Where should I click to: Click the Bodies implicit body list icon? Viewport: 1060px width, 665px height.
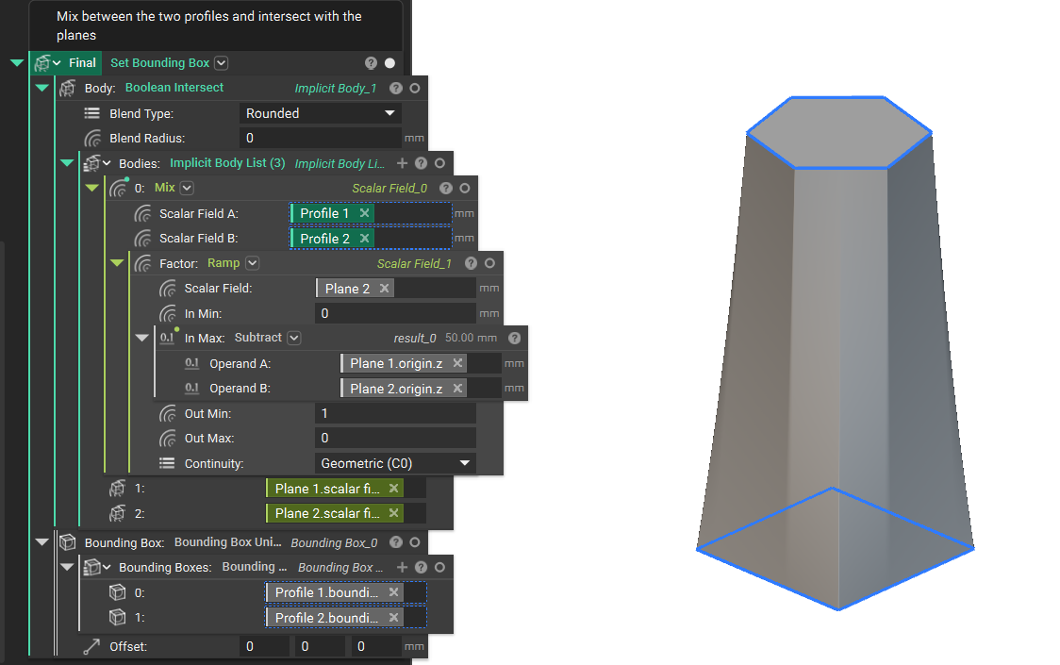point(91,163)
